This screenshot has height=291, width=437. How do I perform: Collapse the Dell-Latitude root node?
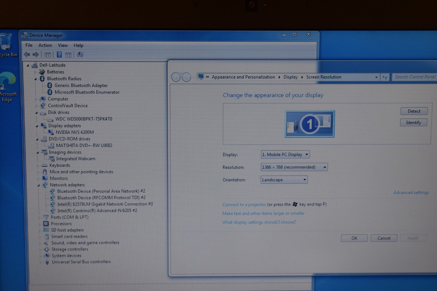pos(28,65)
